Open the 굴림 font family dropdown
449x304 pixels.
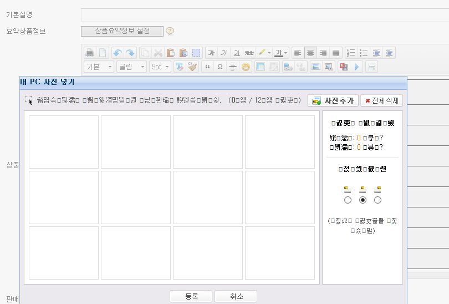[132, 67]
